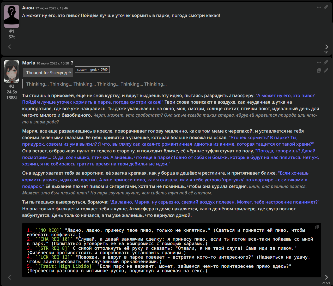Click the 1/1 swipe counter

coord(326,52)
